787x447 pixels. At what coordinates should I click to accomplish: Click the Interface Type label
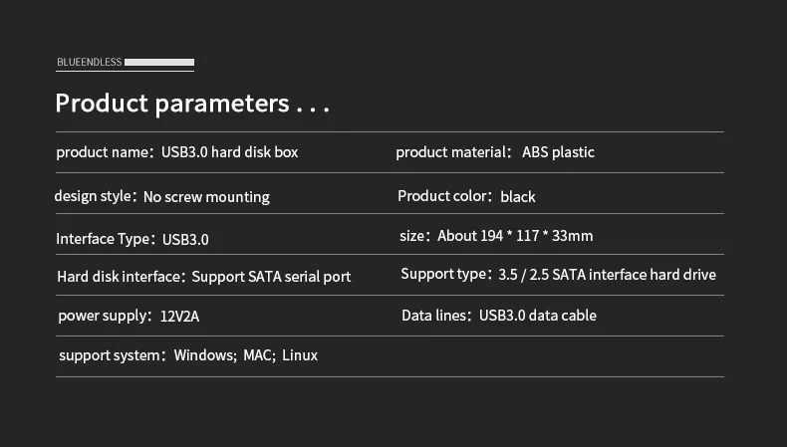104,239
